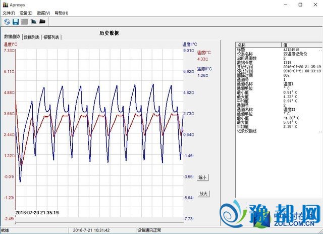This screenshot has height=234, width=323.
Task: Click the blue 温度II°C legend label
Action: tap(205, 69)
